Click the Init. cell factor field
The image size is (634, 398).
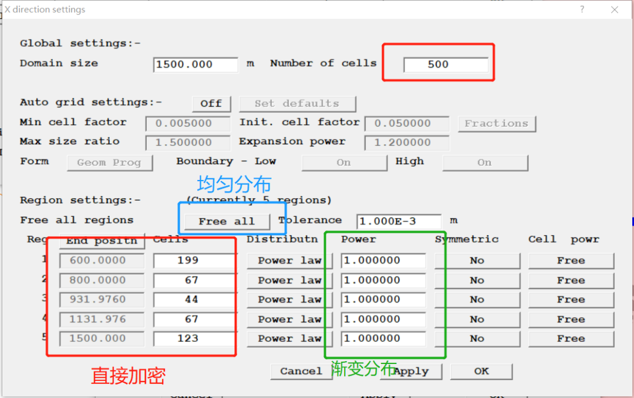[x=407, y=124]
